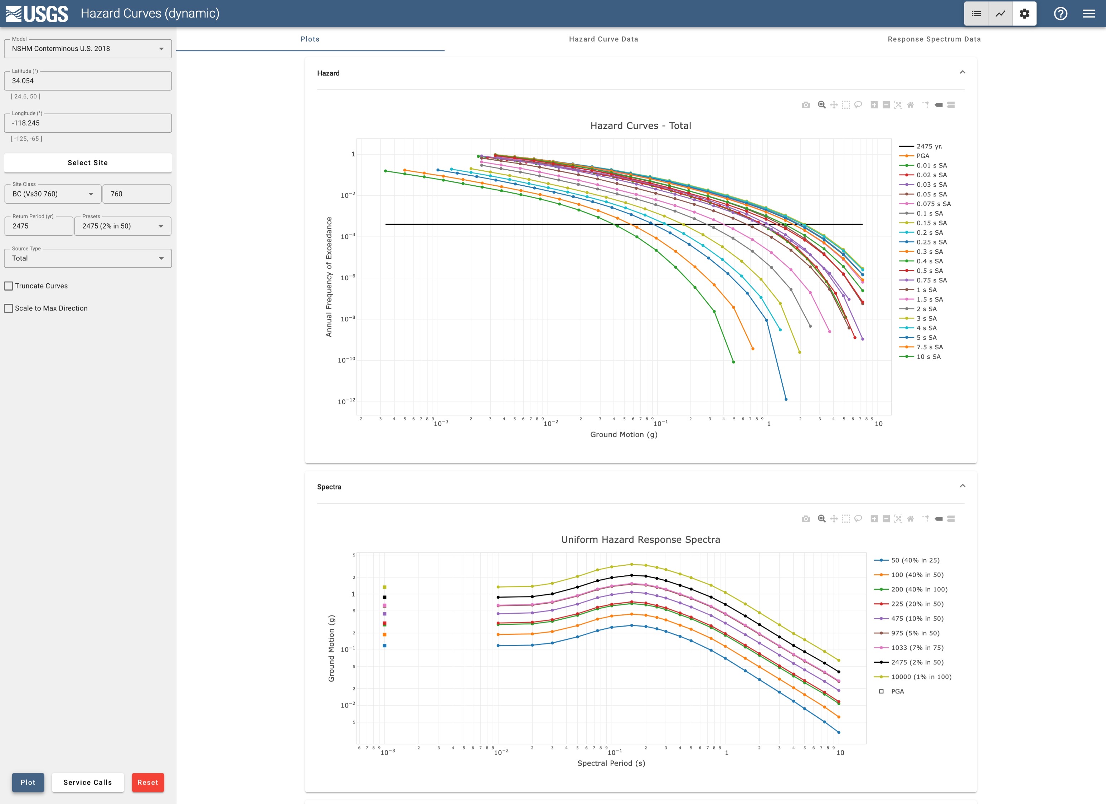Select Zoom tool in Hazard plot toolbar

point(822,105)
